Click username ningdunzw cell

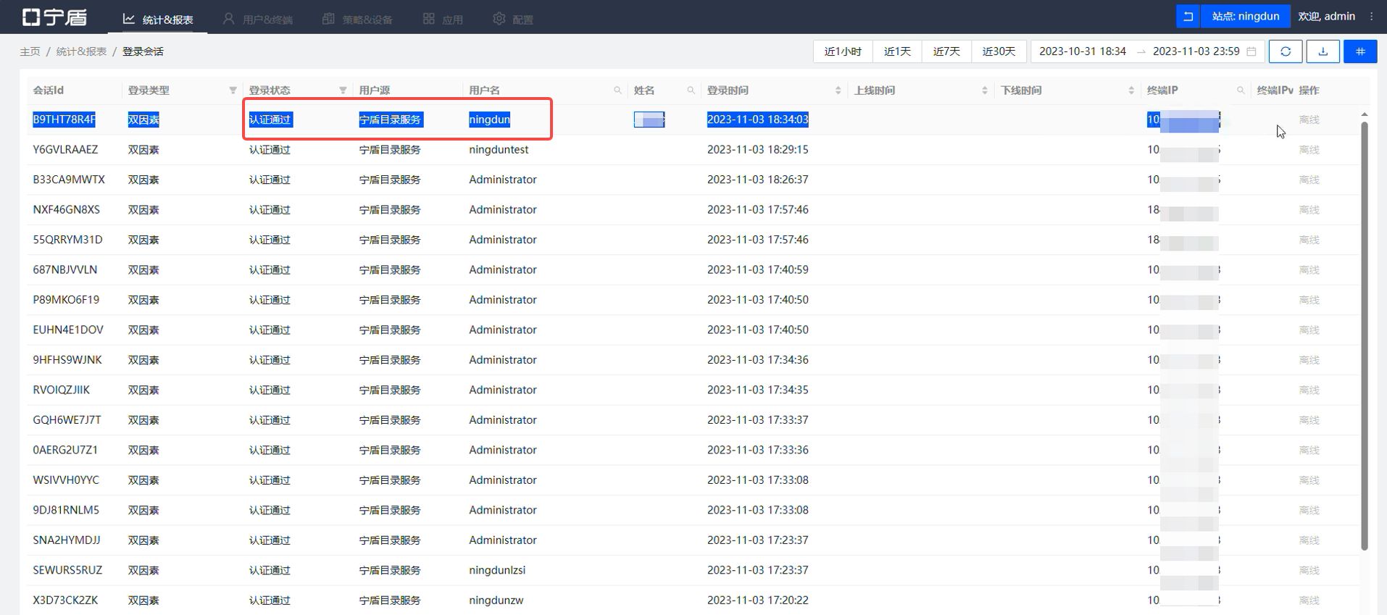coord(496,601)
